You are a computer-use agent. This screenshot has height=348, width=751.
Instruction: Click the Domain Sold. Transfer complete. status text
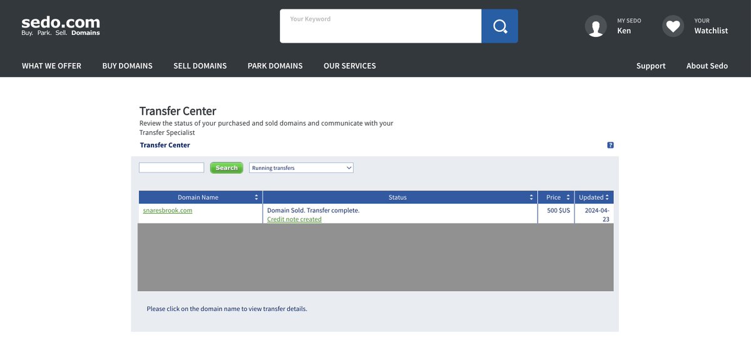pos(313,211)
